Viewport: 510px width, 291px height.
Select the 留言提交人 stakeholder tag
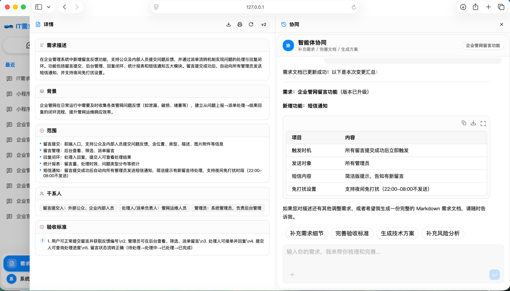click(x=78, y=208)
